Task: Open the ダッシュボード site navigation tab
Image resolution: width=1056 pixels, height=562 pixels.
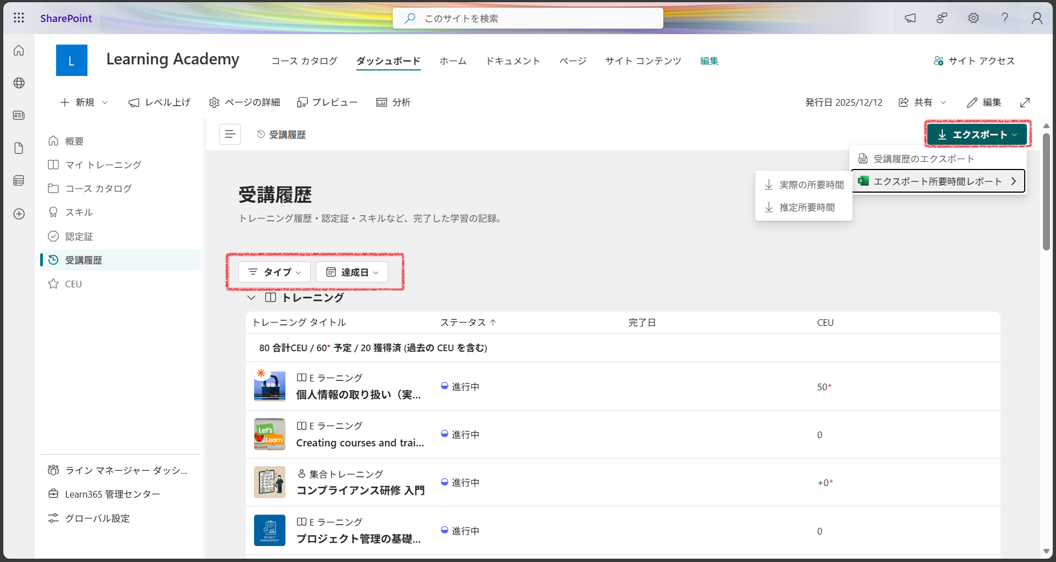Action: click(x=388, y=61)
